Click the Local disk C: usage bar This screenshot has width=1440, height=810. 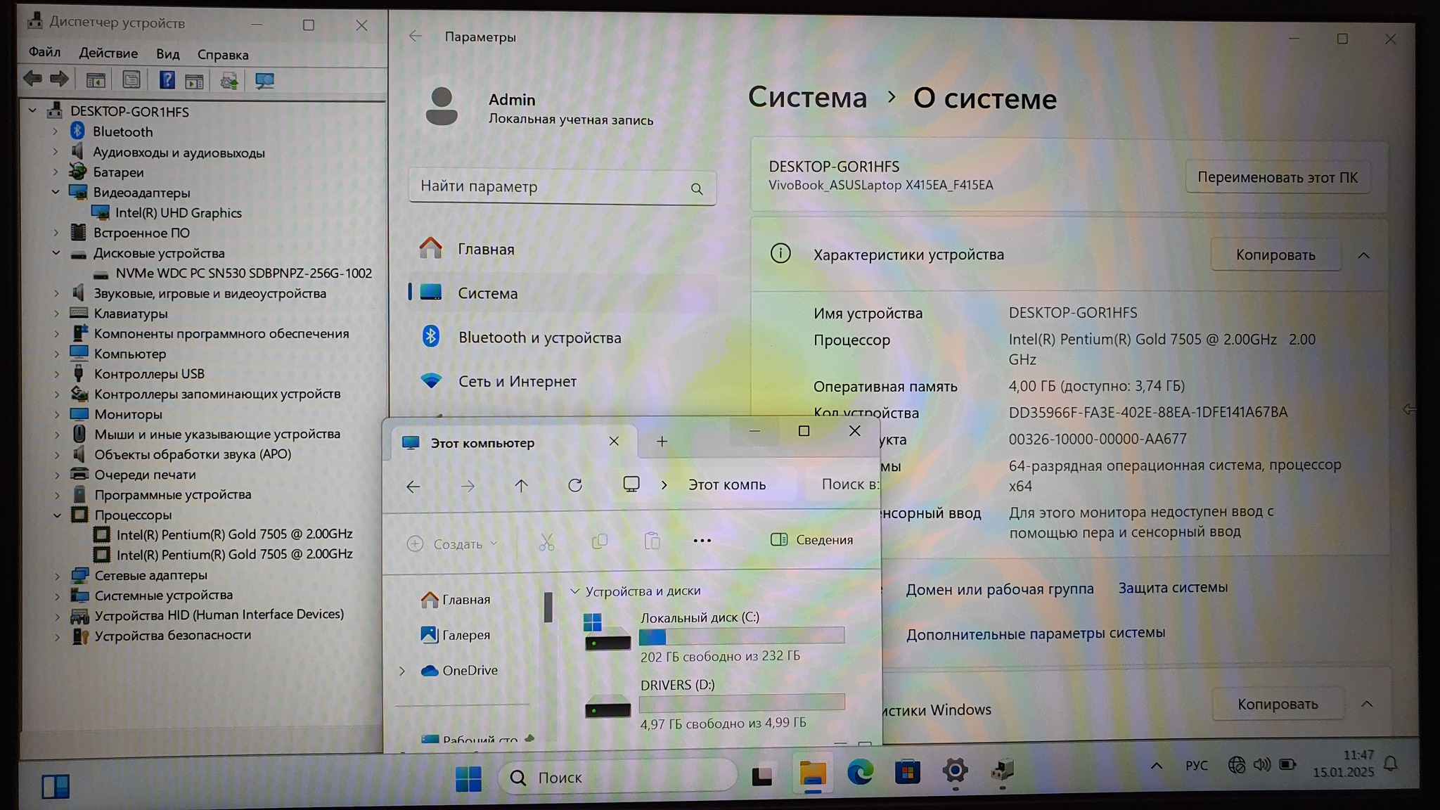pyautogui.click(x=741, y=636)
